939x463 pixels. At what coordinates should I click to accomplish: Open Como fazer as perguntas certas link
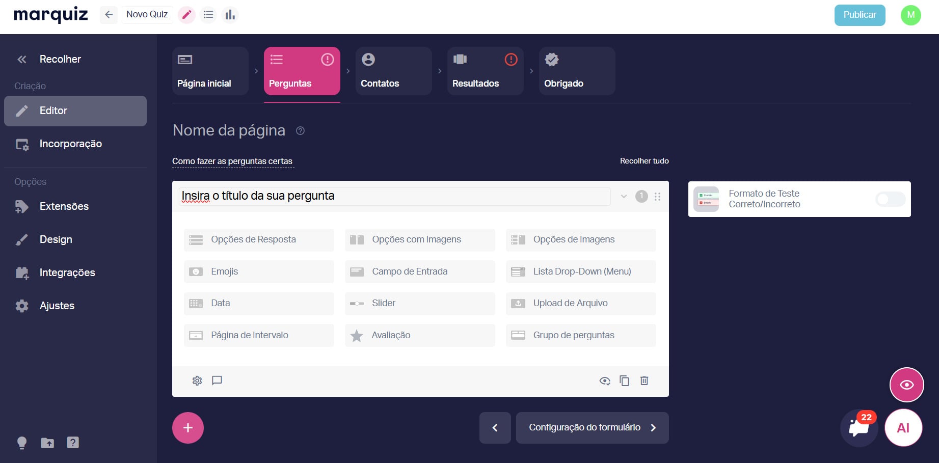point(232,161)
